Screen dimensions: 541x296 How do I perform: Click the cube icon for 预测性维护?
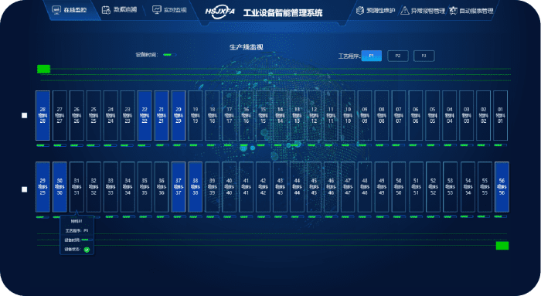tap(360, 11)
